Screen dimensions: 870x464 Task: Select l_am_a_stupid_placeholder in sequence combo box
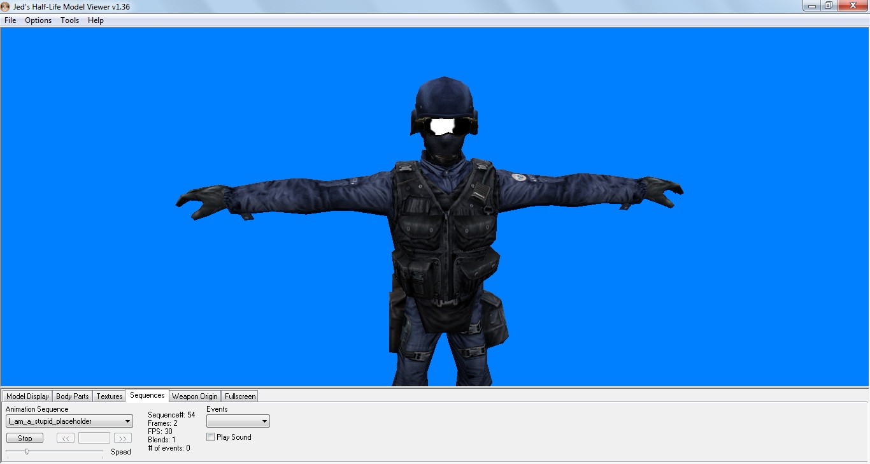click(64, 421)
